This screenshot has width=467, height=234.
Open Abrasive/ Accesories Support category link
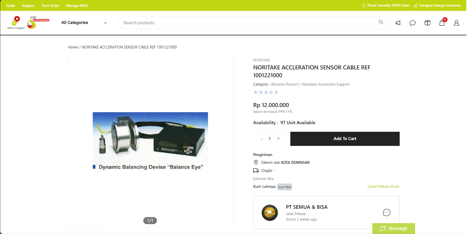pos(326,84)
